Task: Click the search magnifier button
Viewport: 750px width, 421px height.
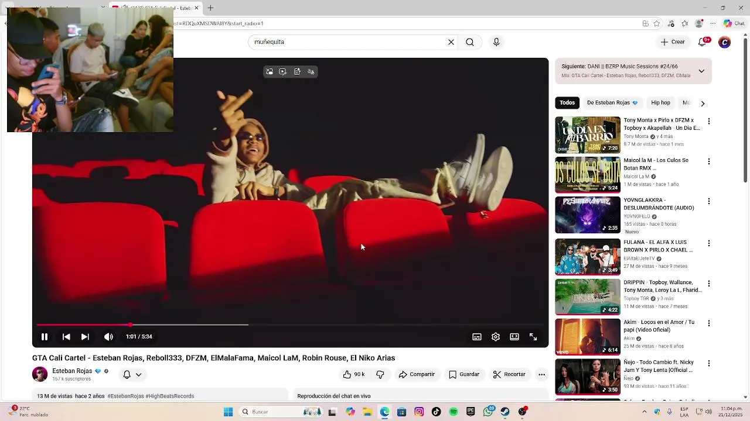Action: 470,42
